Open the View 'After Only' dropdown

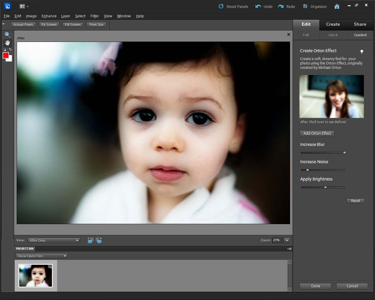[54, 241]
